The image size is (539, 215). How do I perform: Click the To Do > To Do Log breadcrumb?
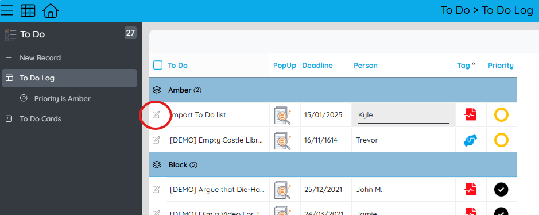click(487, 10)
